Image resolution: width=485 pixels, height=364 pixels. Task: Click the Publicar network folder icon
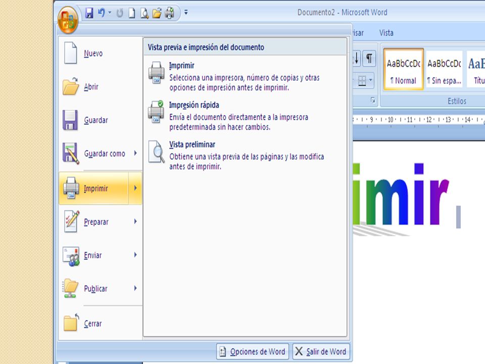[71, 288]
